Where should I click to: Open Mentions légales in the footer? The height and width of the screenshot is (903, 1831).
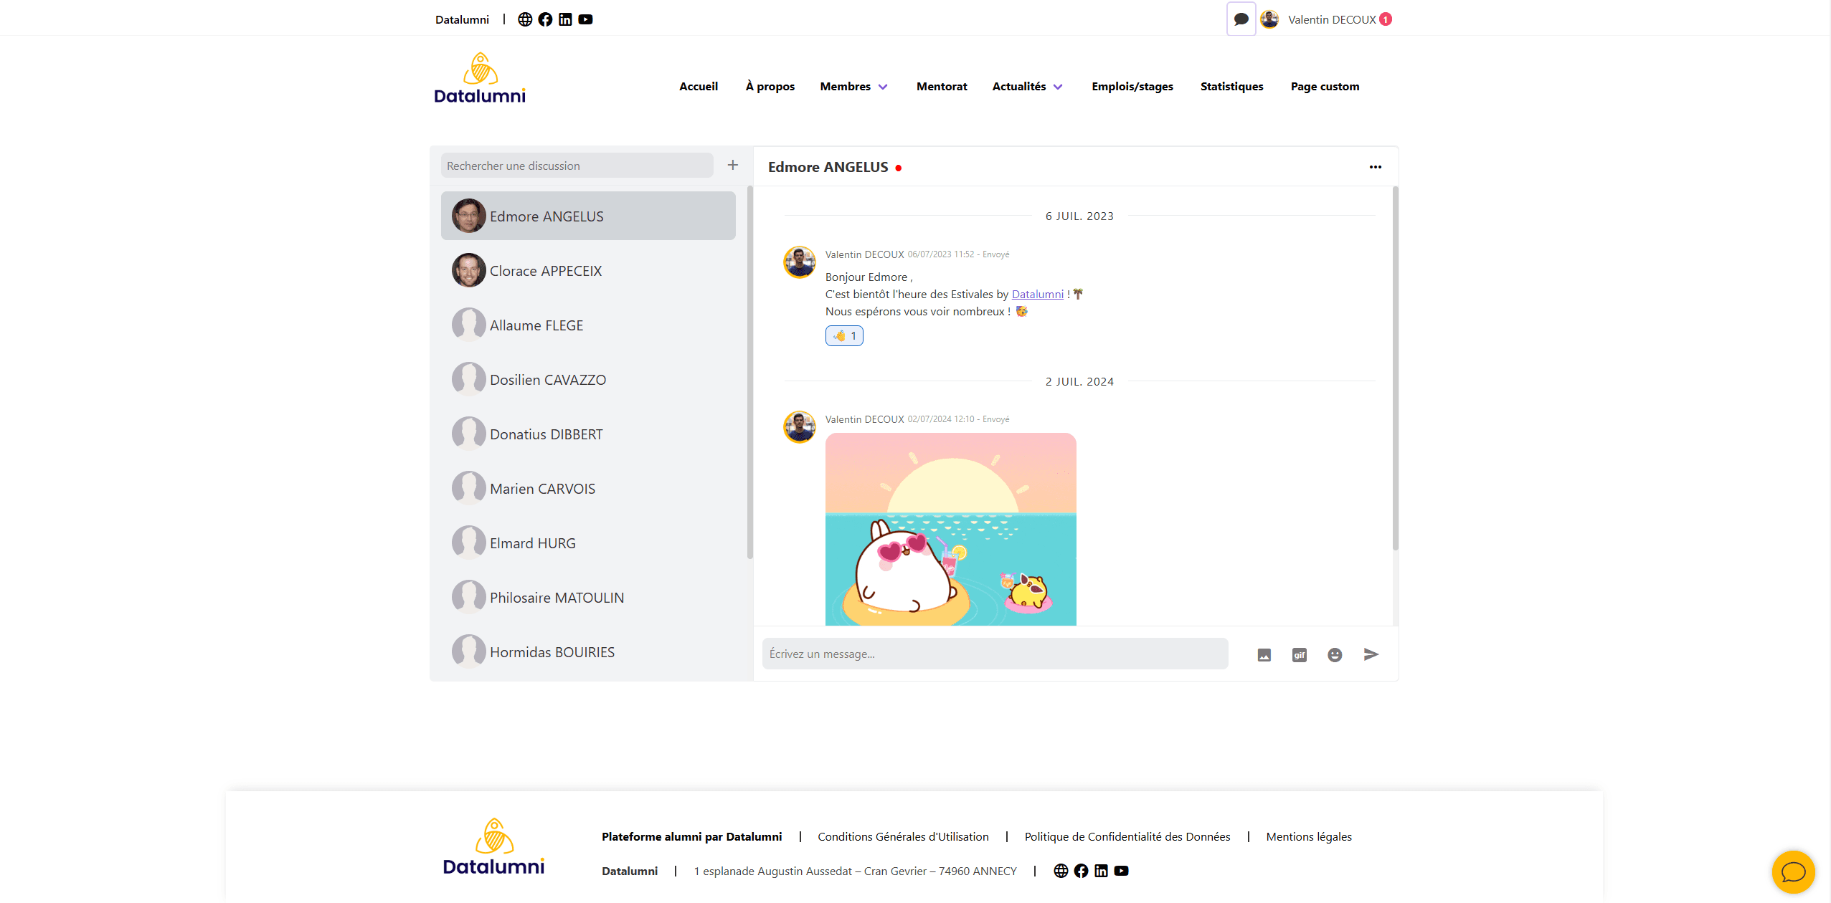[x=1308, y=836]
